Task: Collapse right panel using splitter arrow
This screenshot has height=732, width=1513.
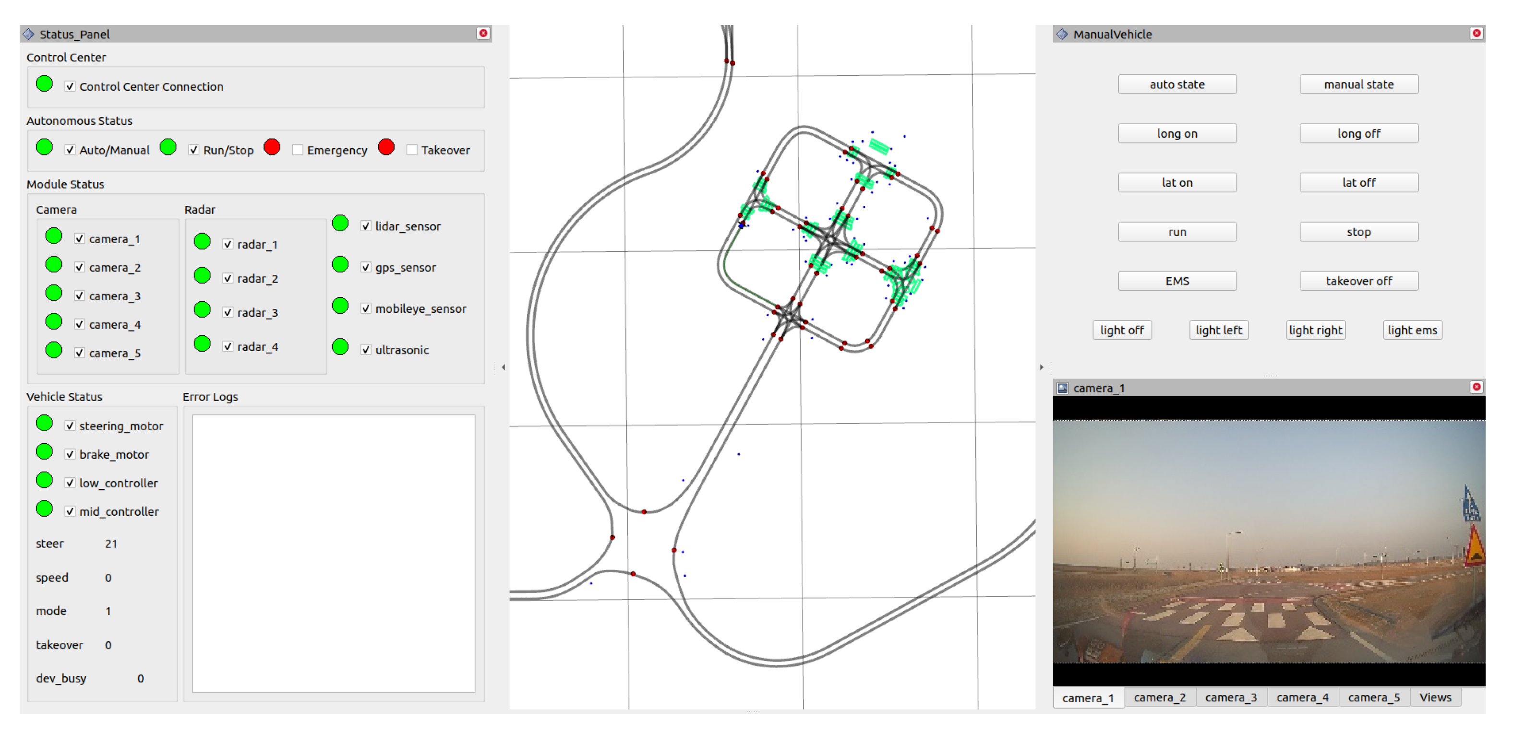Action: (1041, 367)
